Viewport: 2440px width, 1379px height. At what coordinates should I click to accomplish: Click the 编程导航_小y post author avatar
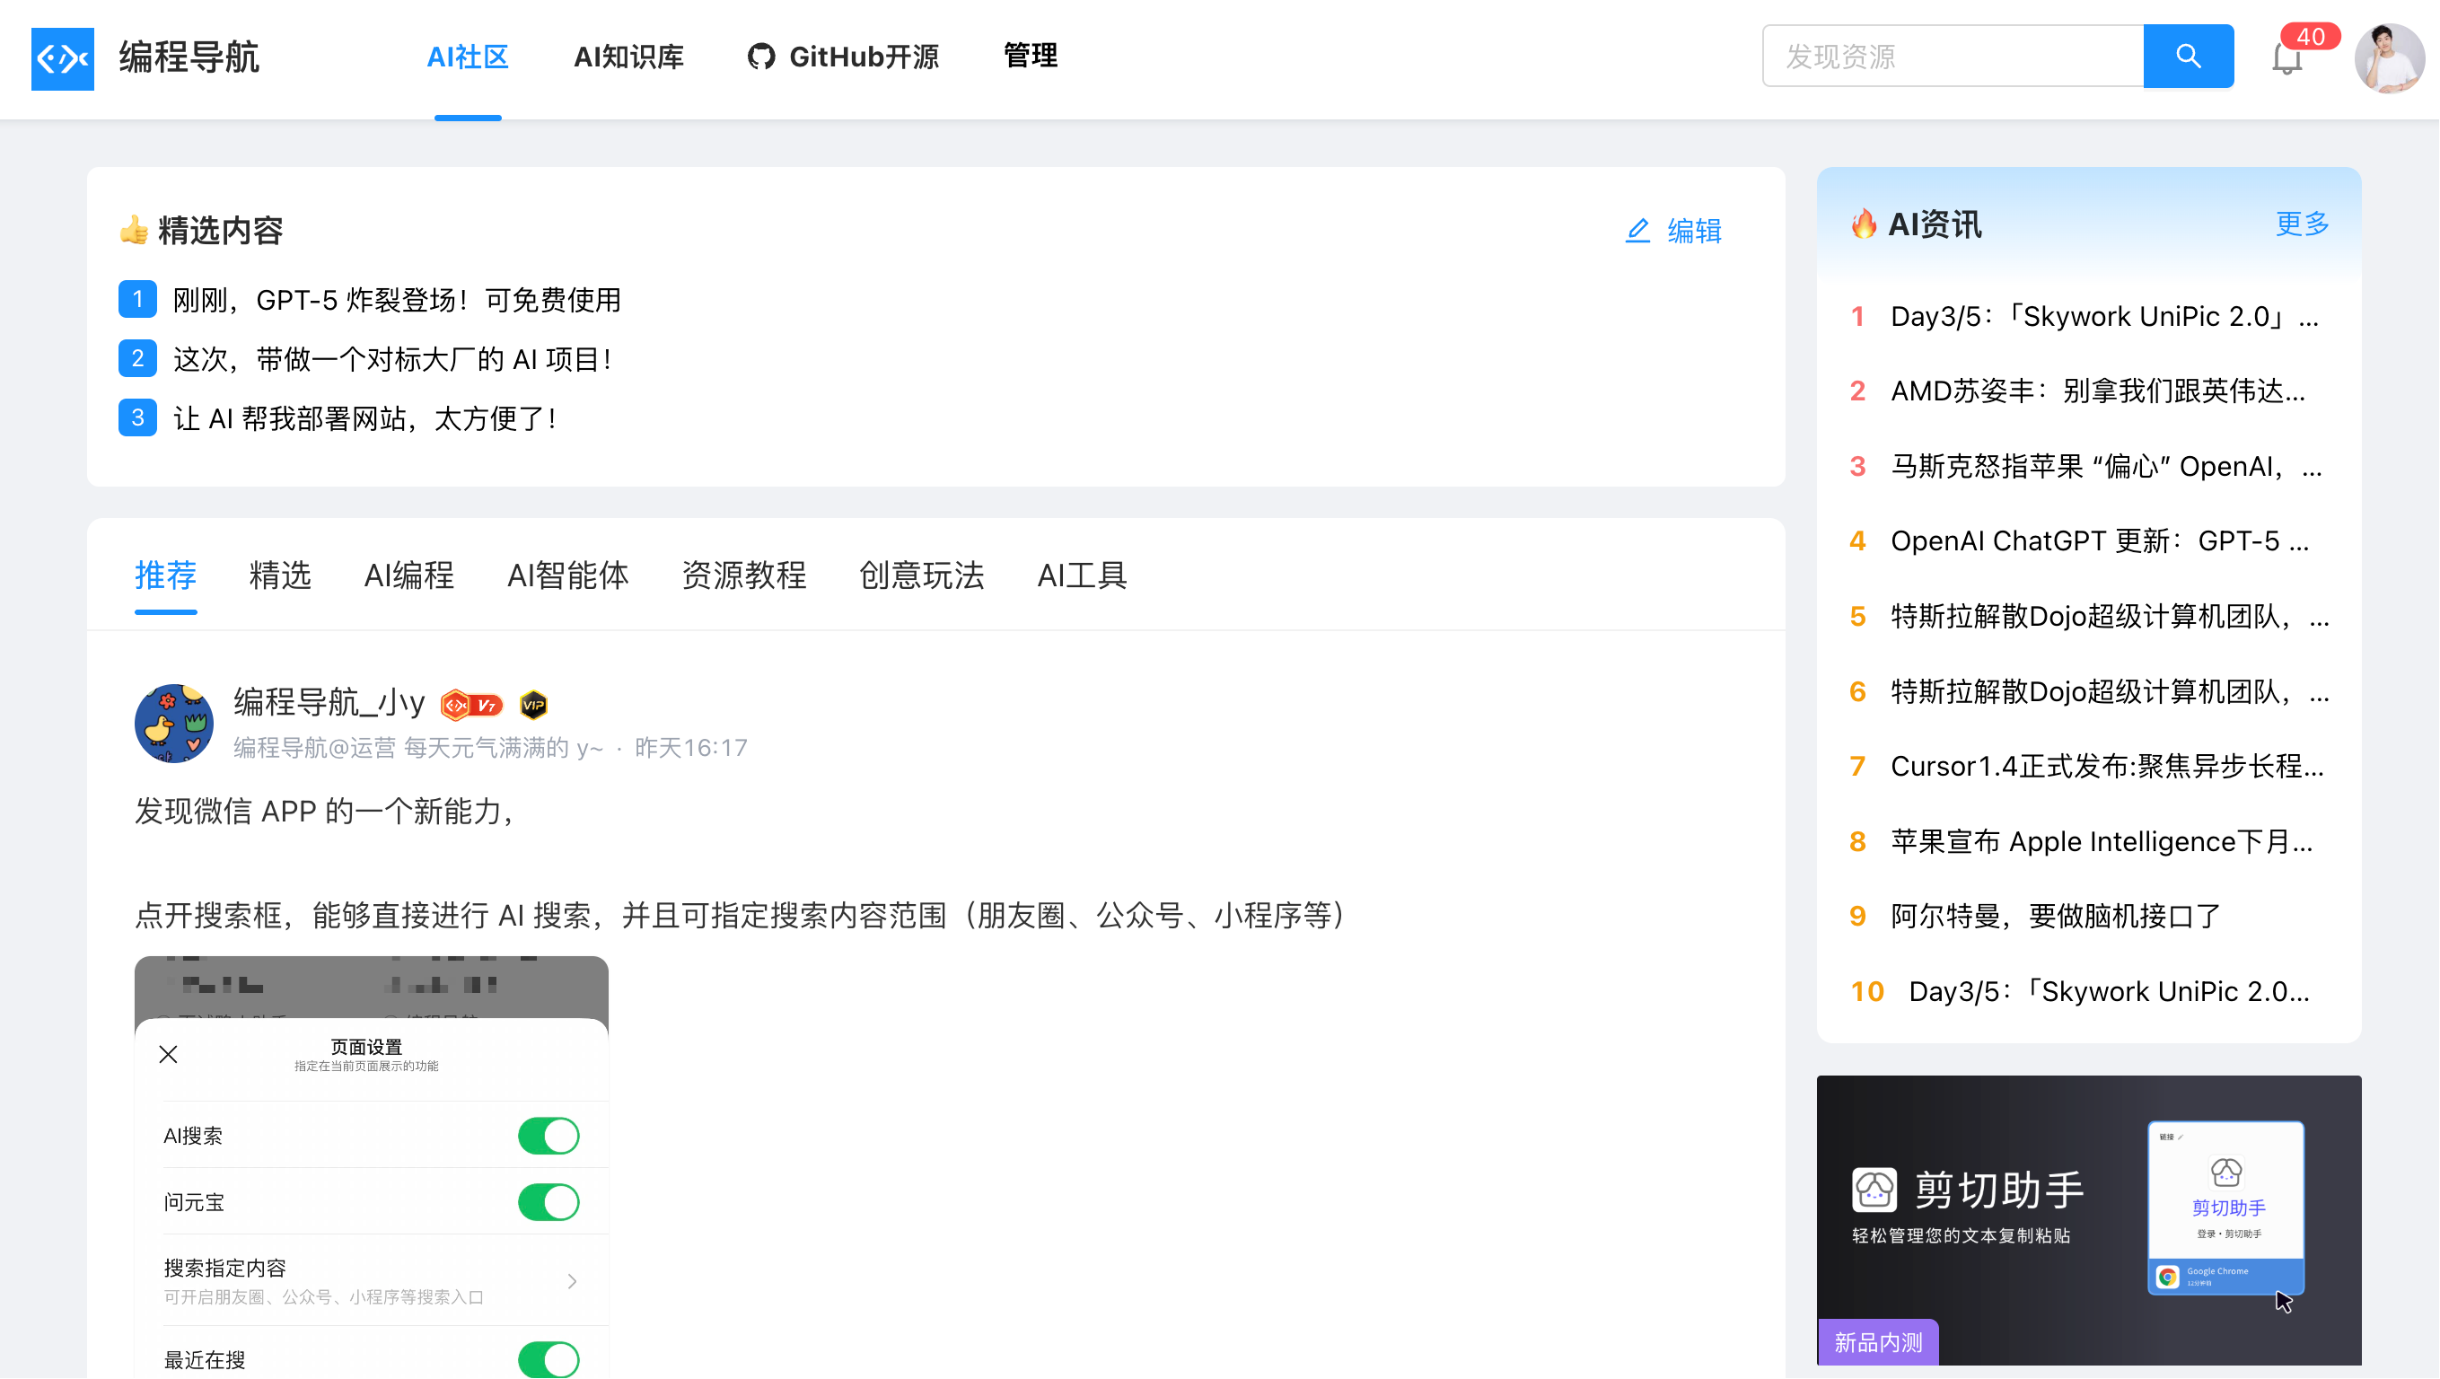[173, 724]
